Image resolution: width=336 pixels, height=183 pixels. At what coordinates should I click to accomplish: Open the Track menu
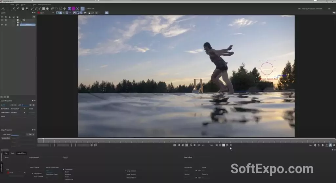click(x=12, y=5)
